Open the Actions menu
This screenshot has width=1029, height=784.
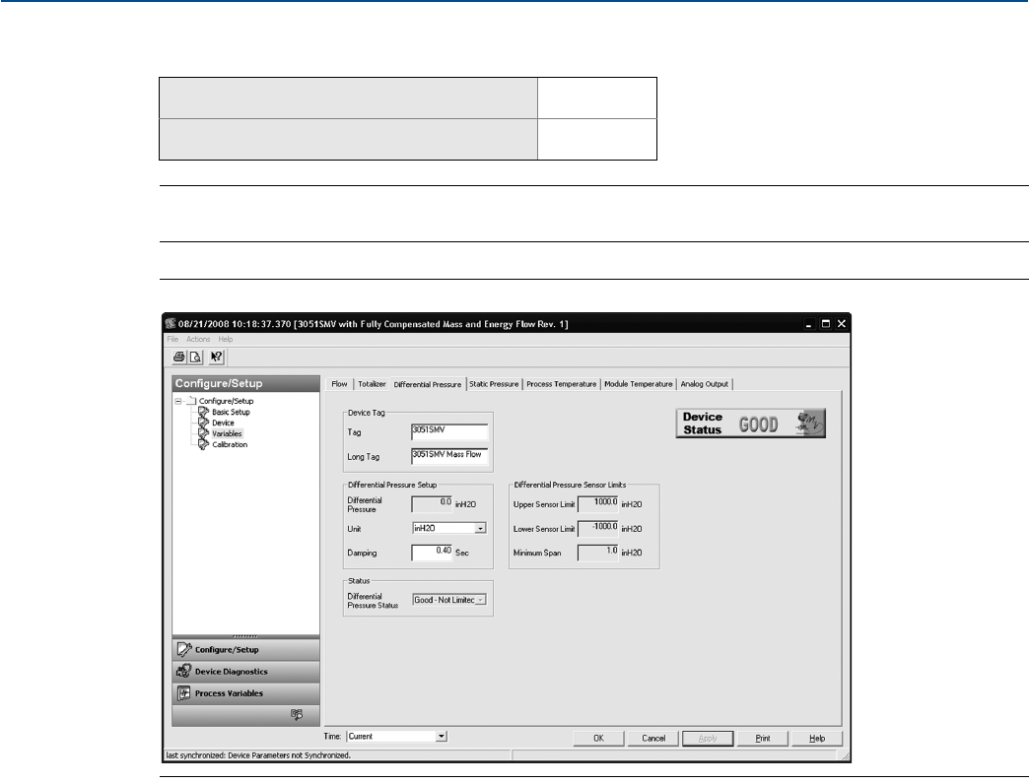[x=198, y=339]
